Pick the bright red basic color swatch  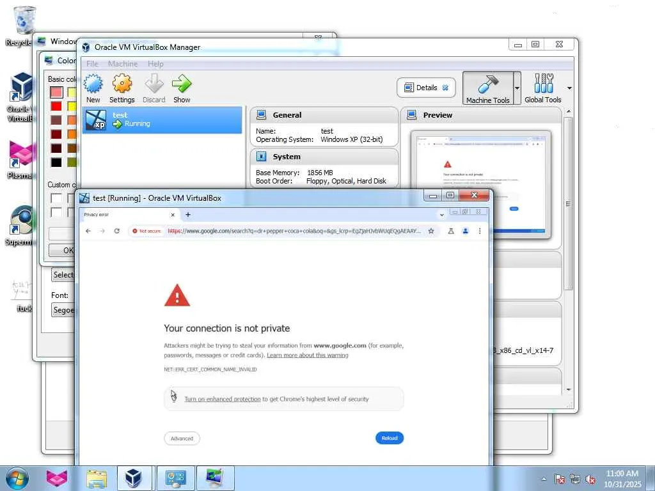tap(56, 106)
